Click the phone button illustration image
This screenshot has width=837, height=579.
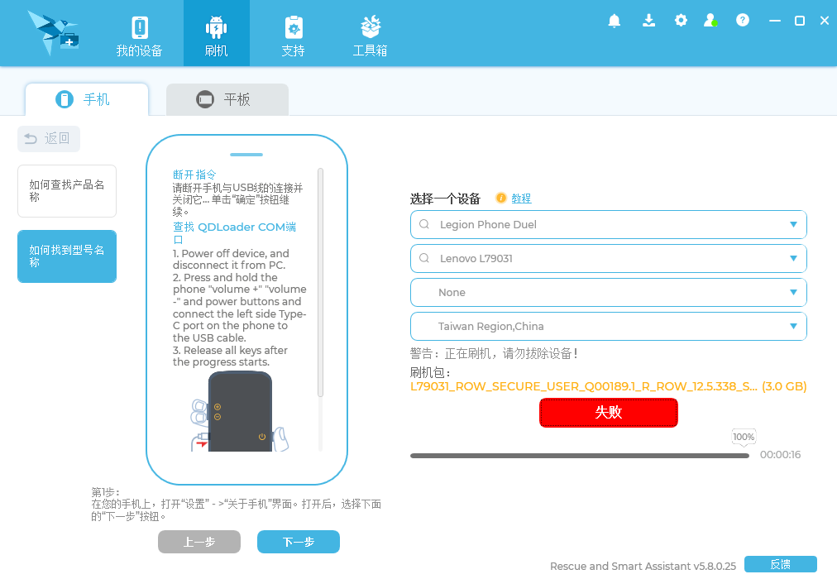[240, 411]
